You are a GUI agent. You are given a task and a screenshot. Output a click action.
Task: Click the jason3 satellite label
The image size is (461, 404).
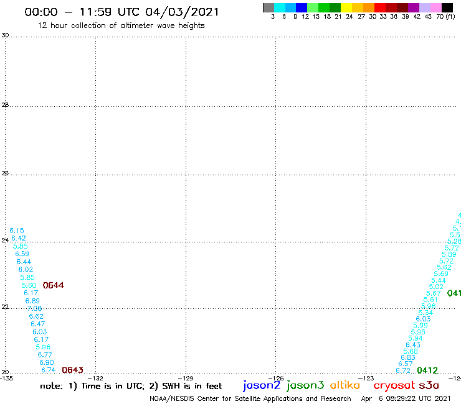[305, 385]
